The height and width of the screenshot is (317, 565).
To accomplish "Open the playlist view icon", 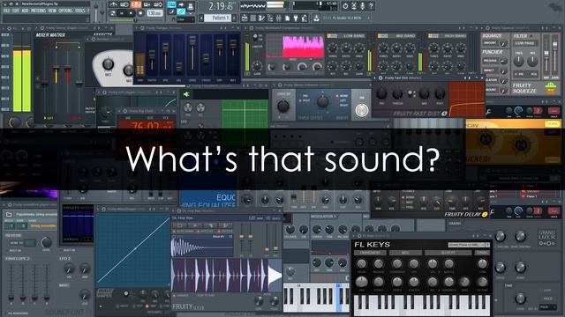I will pyautogui.click(x=245, y=18).
